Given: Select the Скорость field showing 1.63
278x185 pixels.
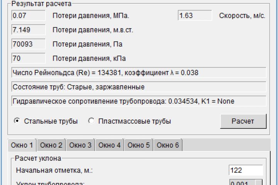Looking at the screenshot, I should tap(195, 16).
